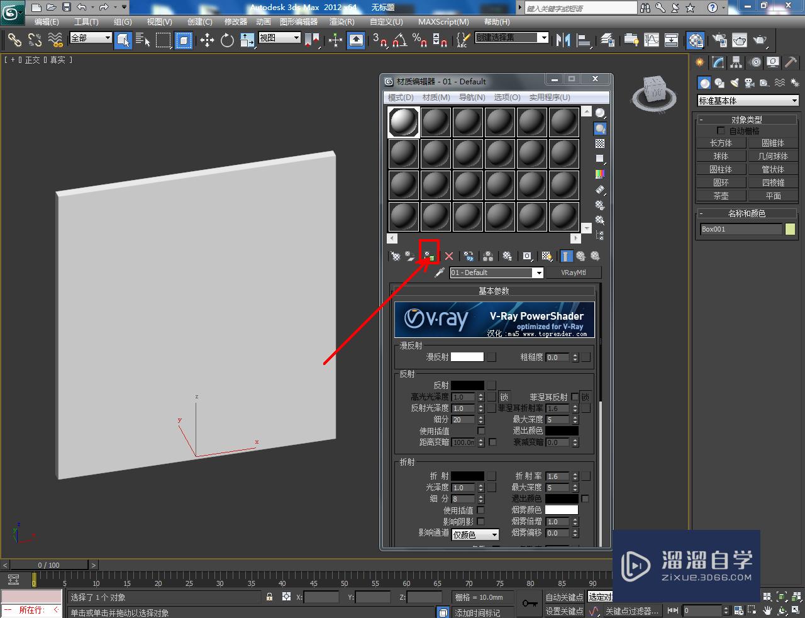The width and height of the screenshot is (805, 618).
Task: Save file from quick access toolbar
Action: tap(66, 8)
